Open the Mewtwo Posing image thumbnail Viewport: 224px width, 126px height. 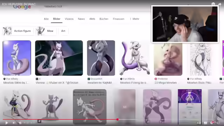coord(134,58)
